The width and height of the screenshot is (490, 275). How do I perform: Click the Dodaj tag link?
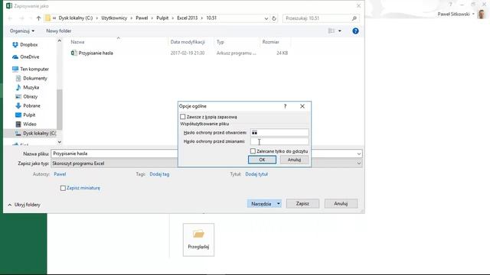(x=159, y=174)
